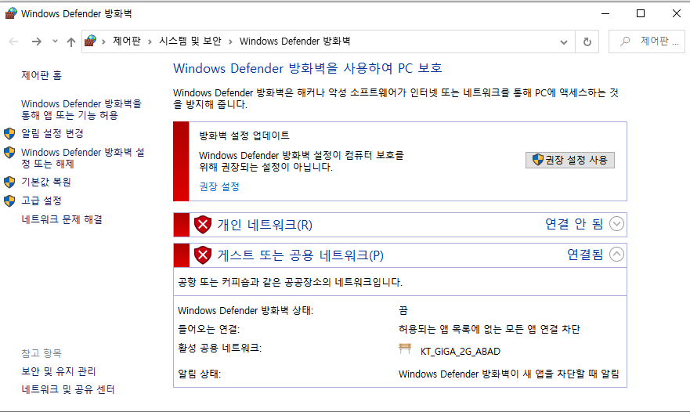Click the red X shield beside 개인 네트워크
The height and width of the screenshot is (412, 690).
tap(203, 225)
